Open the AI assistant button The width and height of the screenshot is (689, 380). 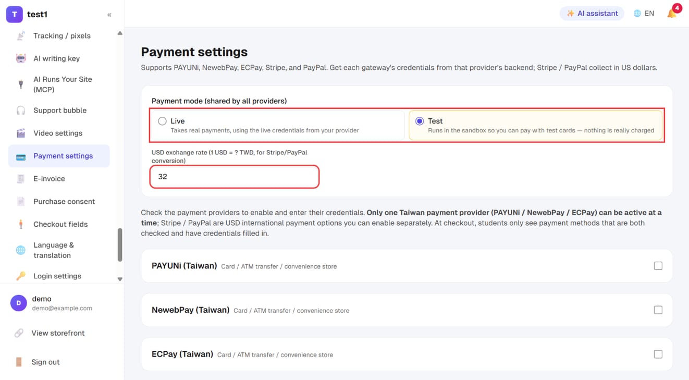coord(592,14)
